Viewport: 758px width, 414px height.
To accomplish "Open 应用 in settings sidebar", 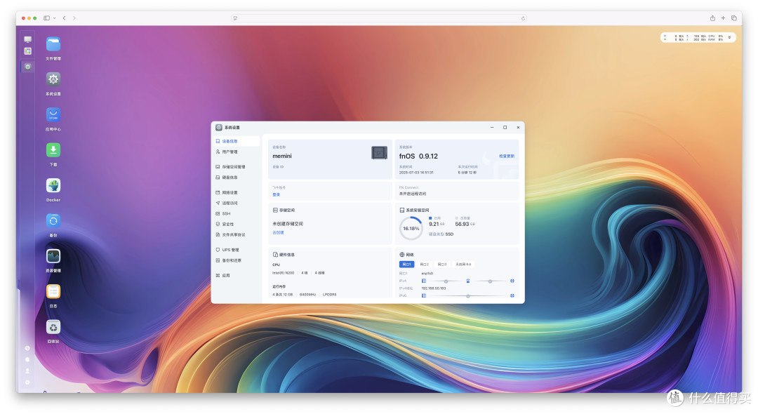I will [237, 275].
